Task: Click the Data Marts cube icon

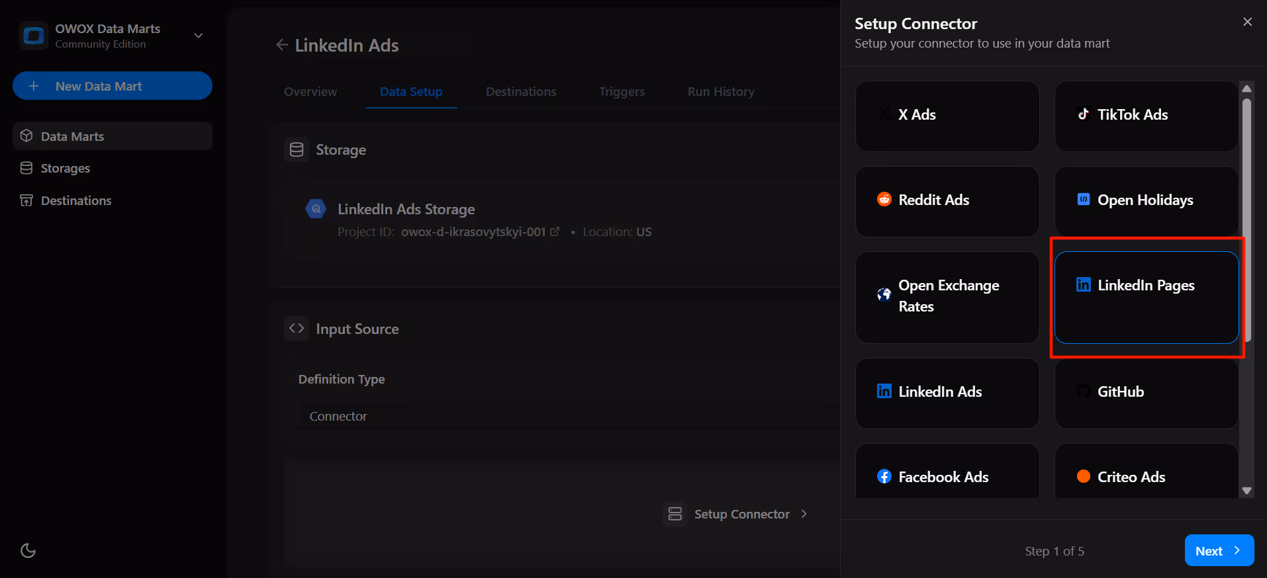Action: [x=26, y=136]
